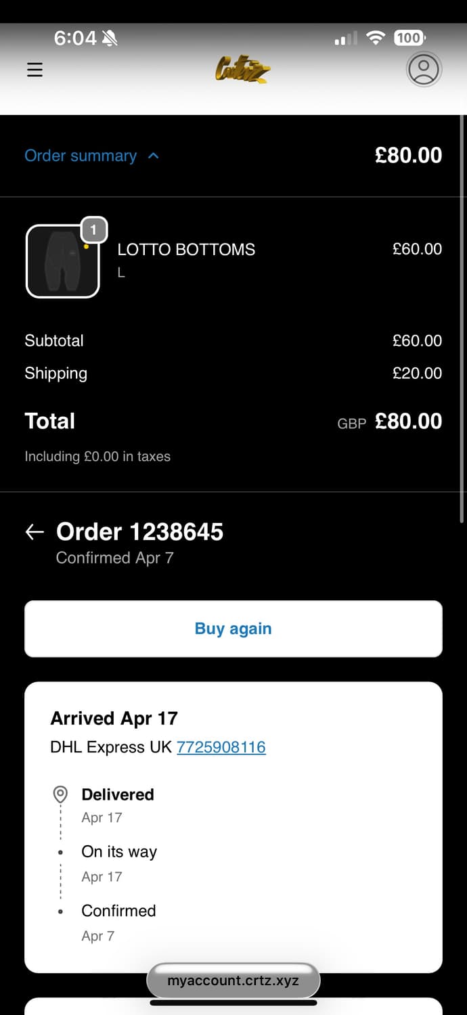Tap the battery indicator

[409, 38]
